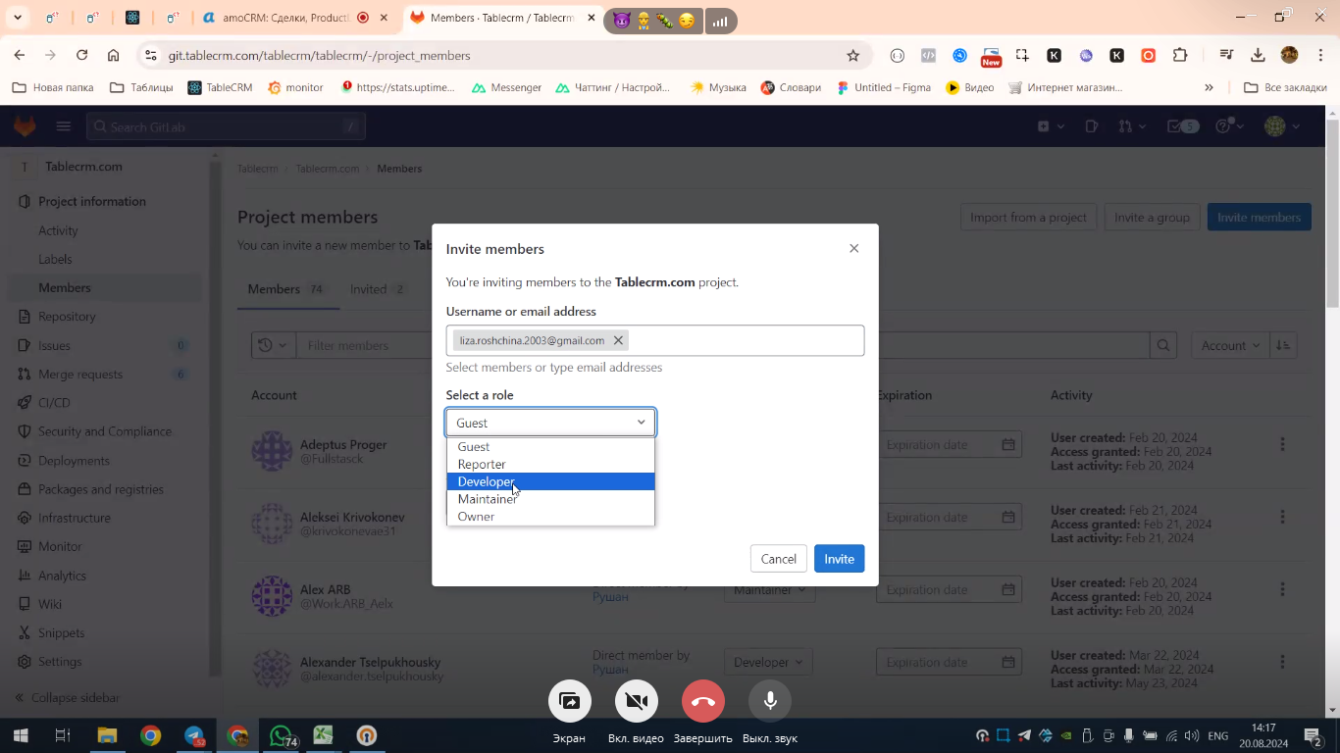The image size is (1340, 753).
Task: Open To-Do list icon in header
Action: pyautogui.click(x=1182, y=126)
